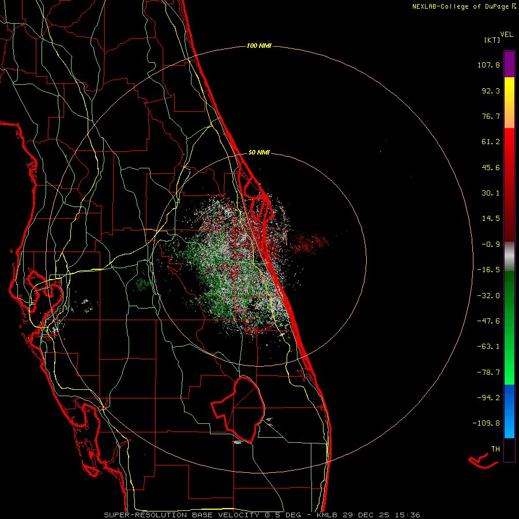
Task: Click the VEL legend heading
Action: coord(506,35)
